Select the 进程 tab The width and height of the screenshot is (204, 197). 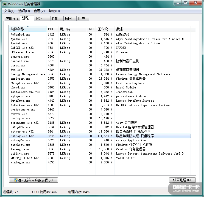[x=27, y=18]
